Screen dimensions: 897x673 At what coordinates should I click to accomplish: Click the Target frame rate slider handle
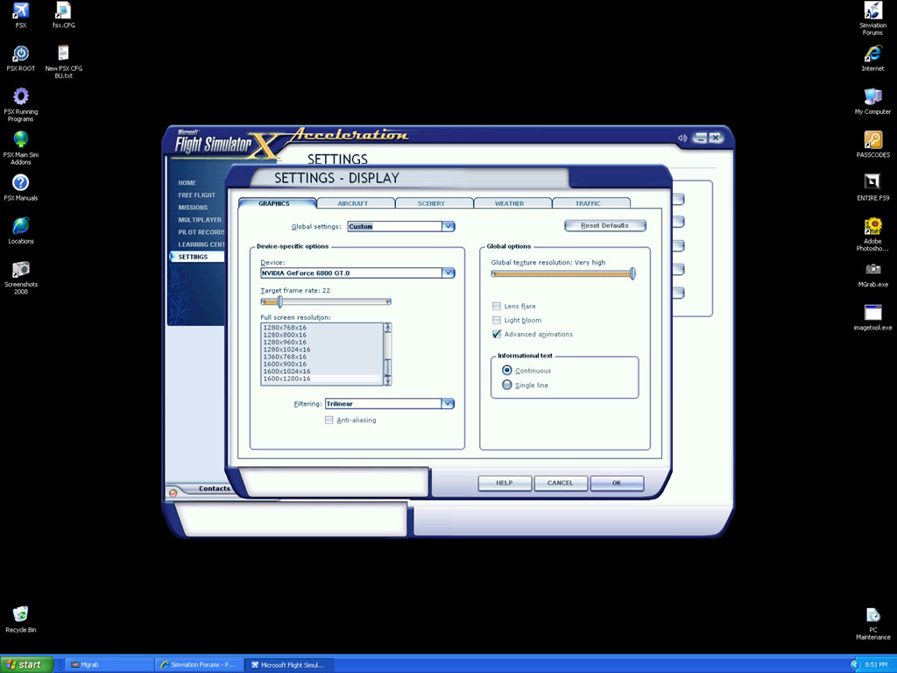click(x=279, y=301)
